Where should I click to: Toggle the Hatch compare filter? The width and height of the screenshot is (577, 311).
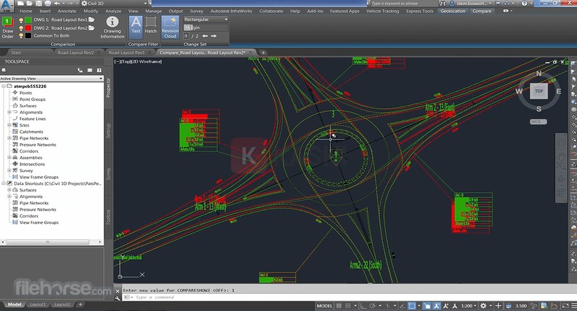click(x=151, y=25)
